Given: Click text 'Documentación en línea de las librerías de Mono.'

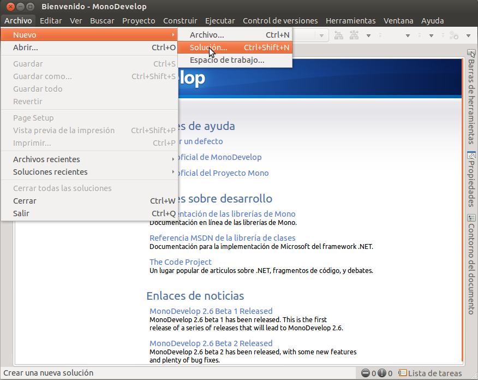Looking at the screenshot, I should coord(223,223).
